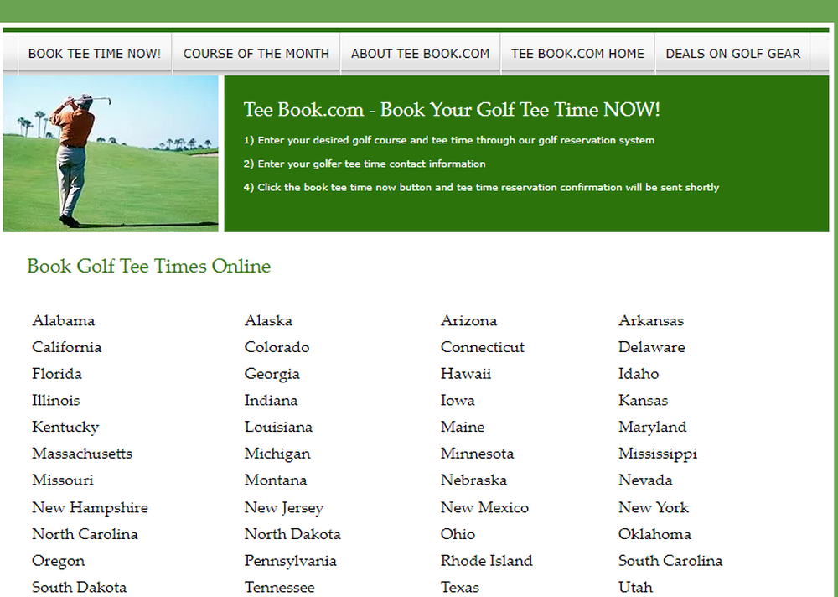Open About Tee Book.com page
The height and width of the screenshot is (597, 838).
point(420,54)
